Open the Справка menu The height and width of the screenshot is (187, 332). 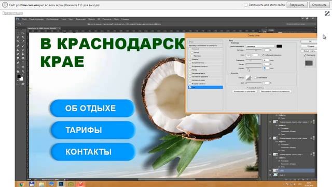pos(125,19)
